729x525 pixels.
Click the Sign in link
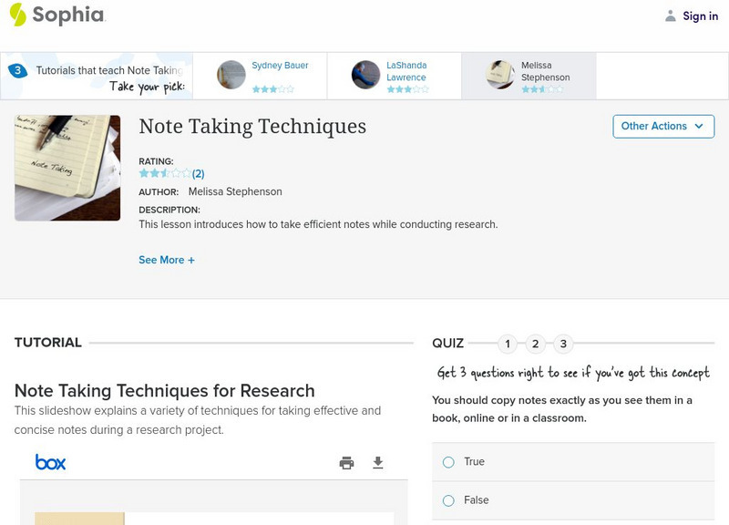click(x=700, y=15)
